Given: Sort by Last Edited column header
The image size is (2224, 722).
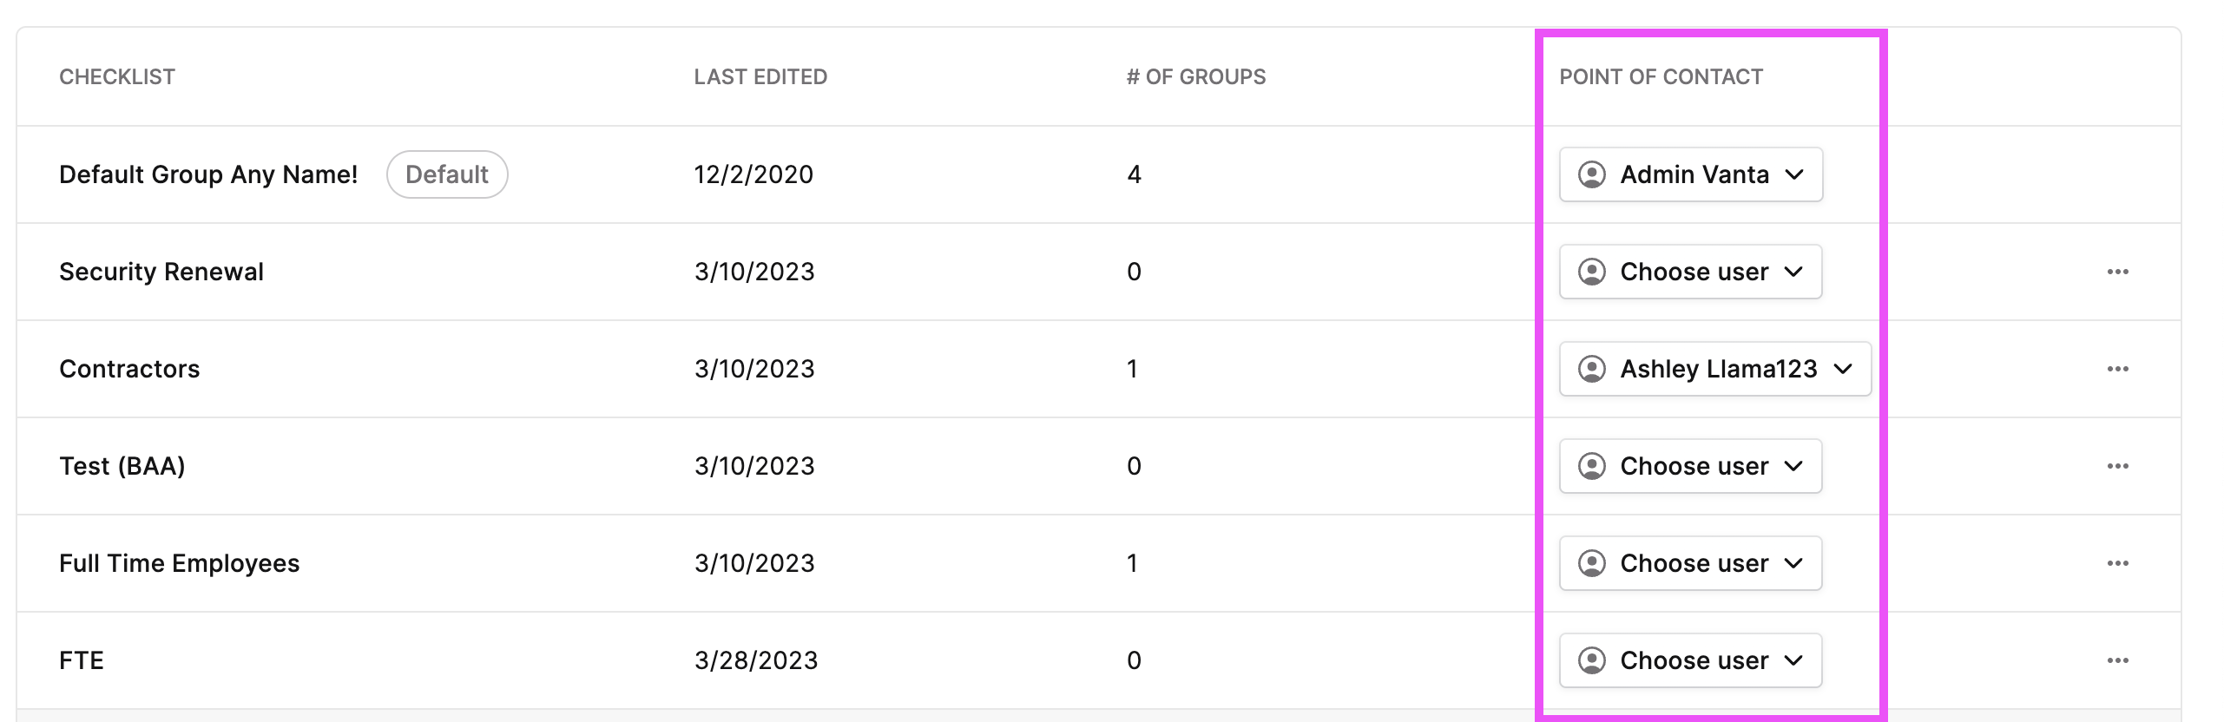Looking at the screenshot, I should tap(760, 76).
